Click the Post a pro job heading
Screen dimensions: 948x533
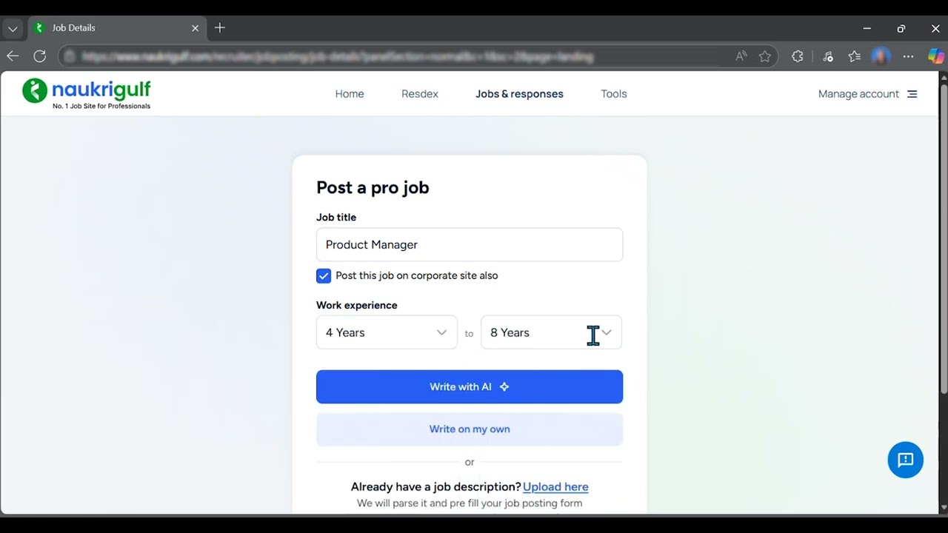[373, 187]
